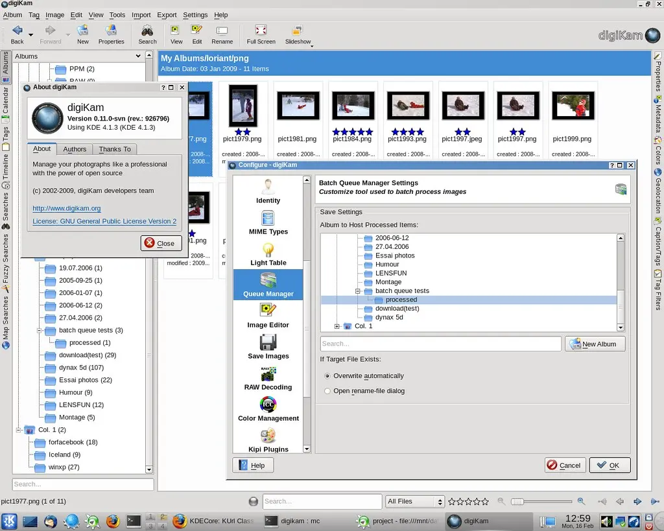Click the volume icon in system tray

click(x=606, y=521)
